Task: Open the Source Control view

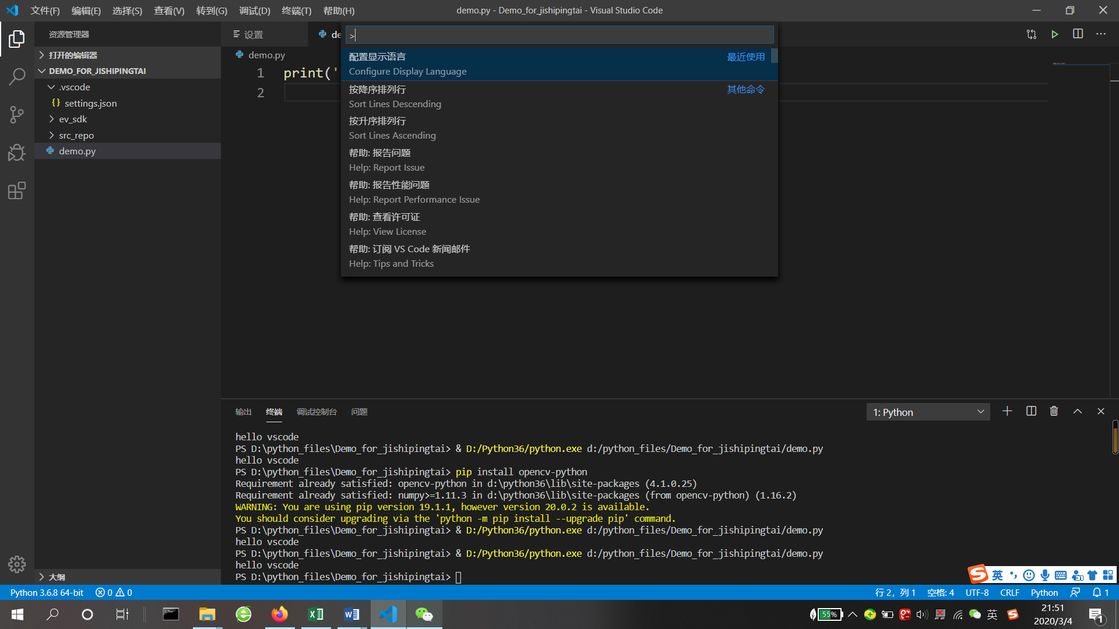Action: click(x=17, y=114)
